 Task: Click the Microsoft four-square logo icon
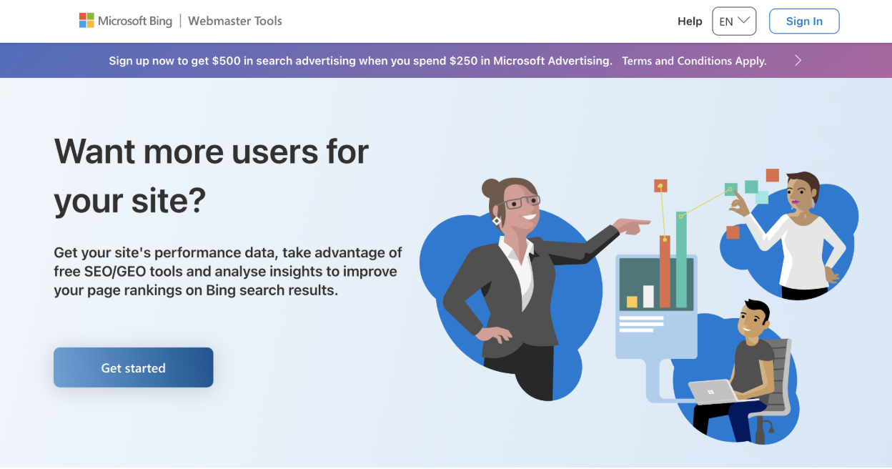[x=86, y=21]
